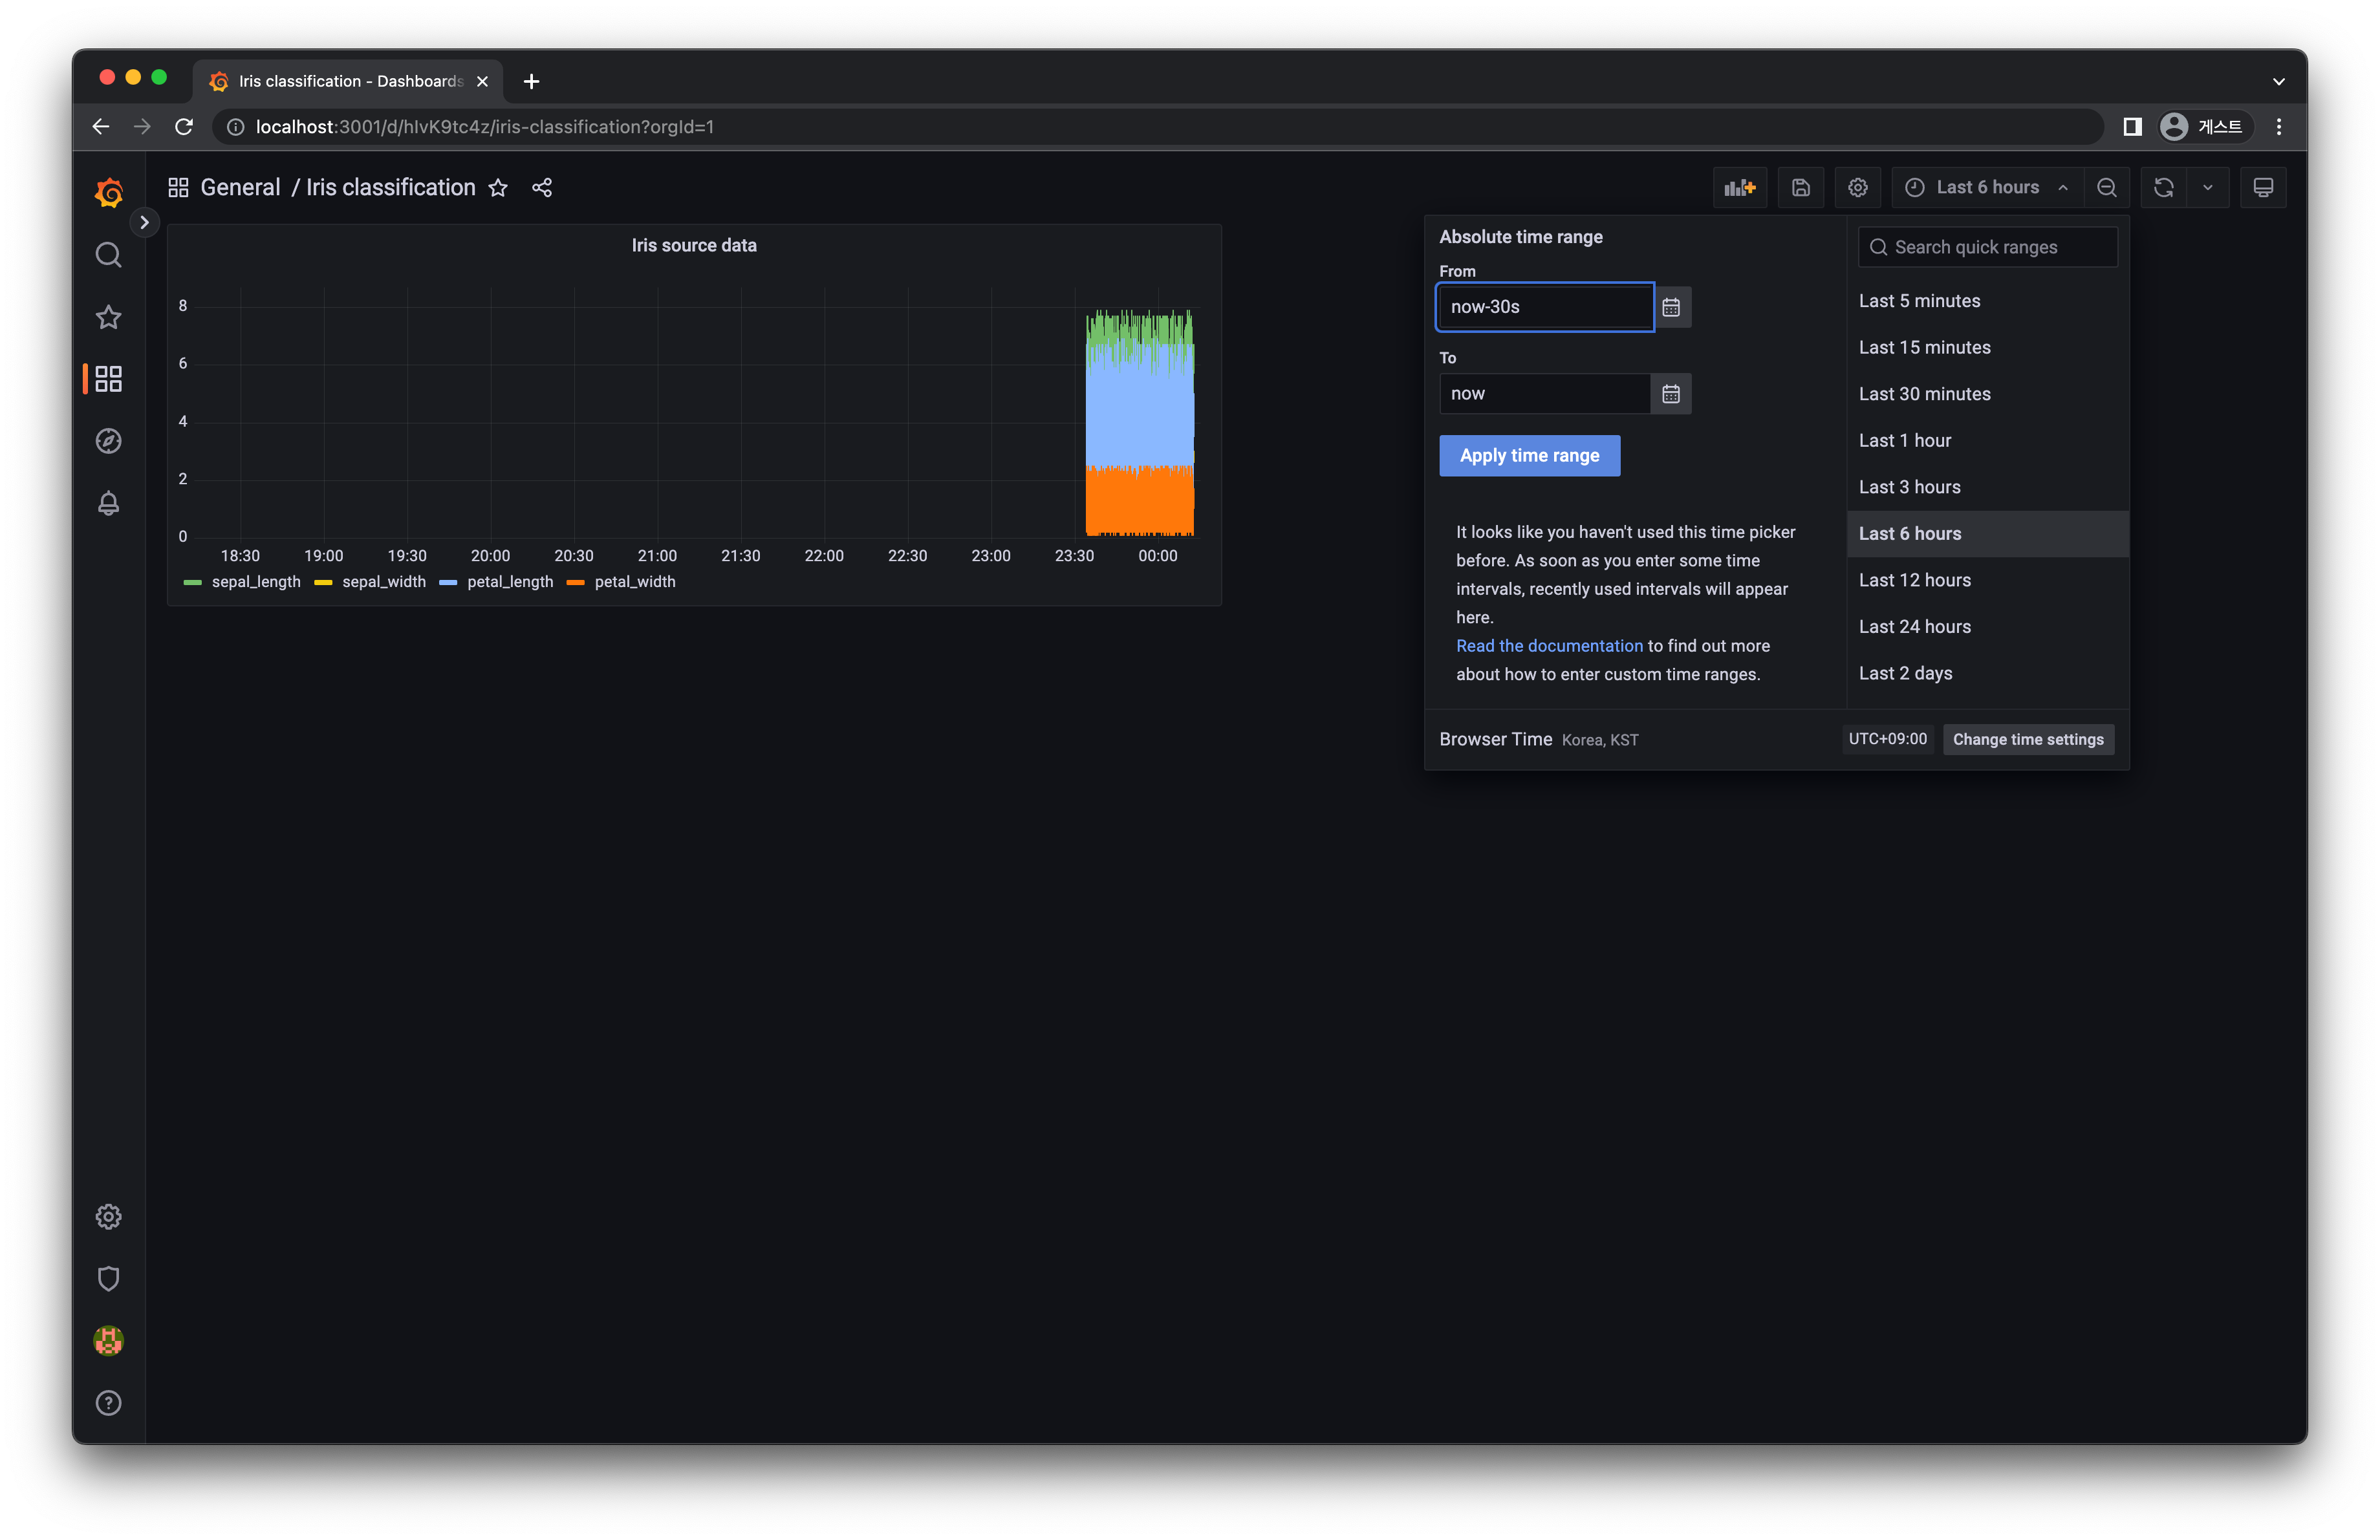The width and height of the screenshot is (2380, 1540).
Task: Open the Configuration gear in sidebar
Action: pyautogui.click(x=109, y=1216)
